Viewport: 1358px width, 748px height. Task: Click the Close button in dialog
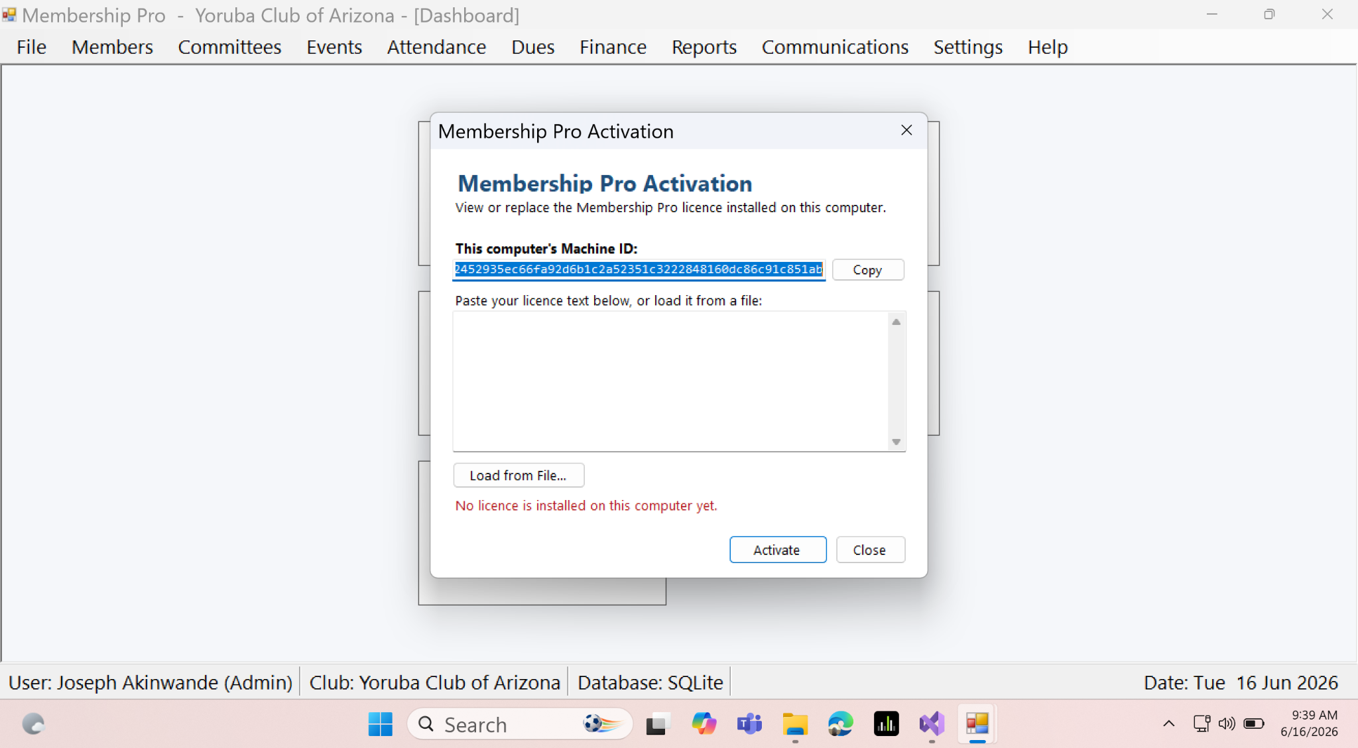click(x=870, y=550)
